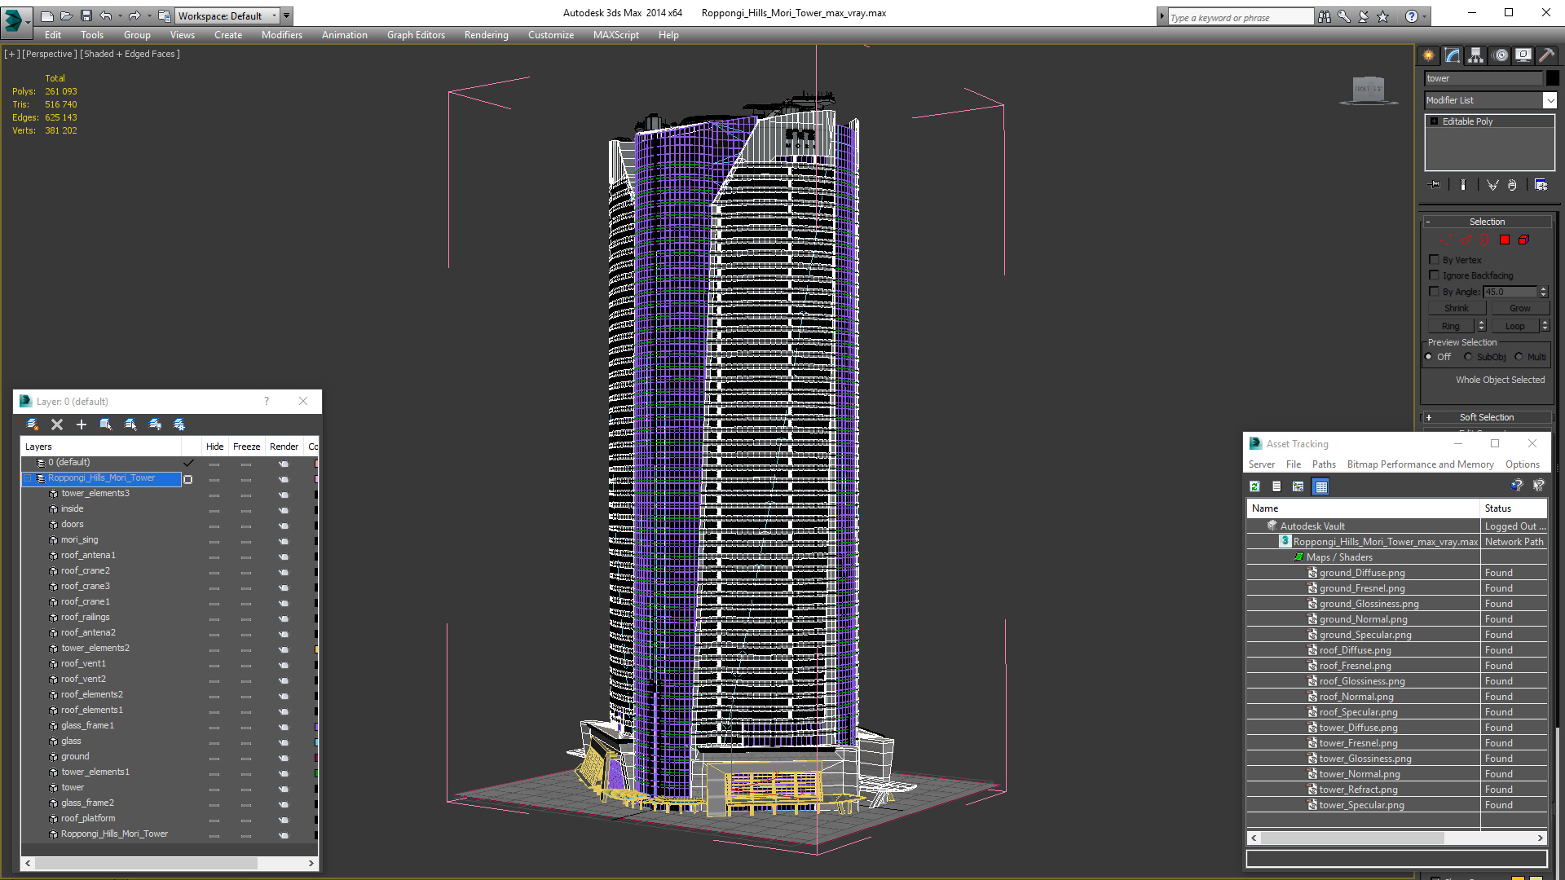Select SubObj preview selection radio

pyautogui.click(x=1468, y=357)
